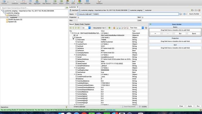The height and width of the screenshot is (114, 202).
Task: Click the Clear button in Query Builder
Action: click(x=181, y=106)
